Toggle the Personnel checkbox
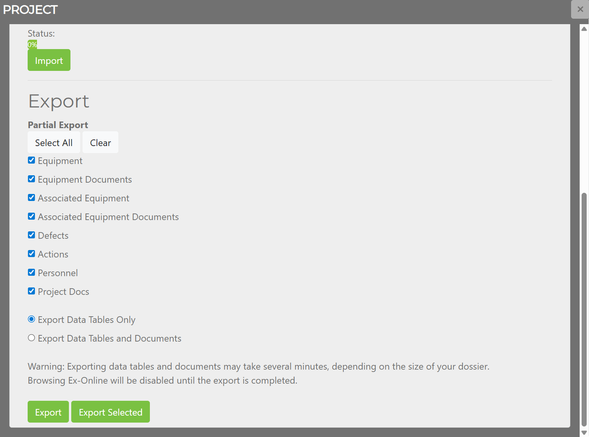This screenshot has width=589, height=437. click(32, 272)
